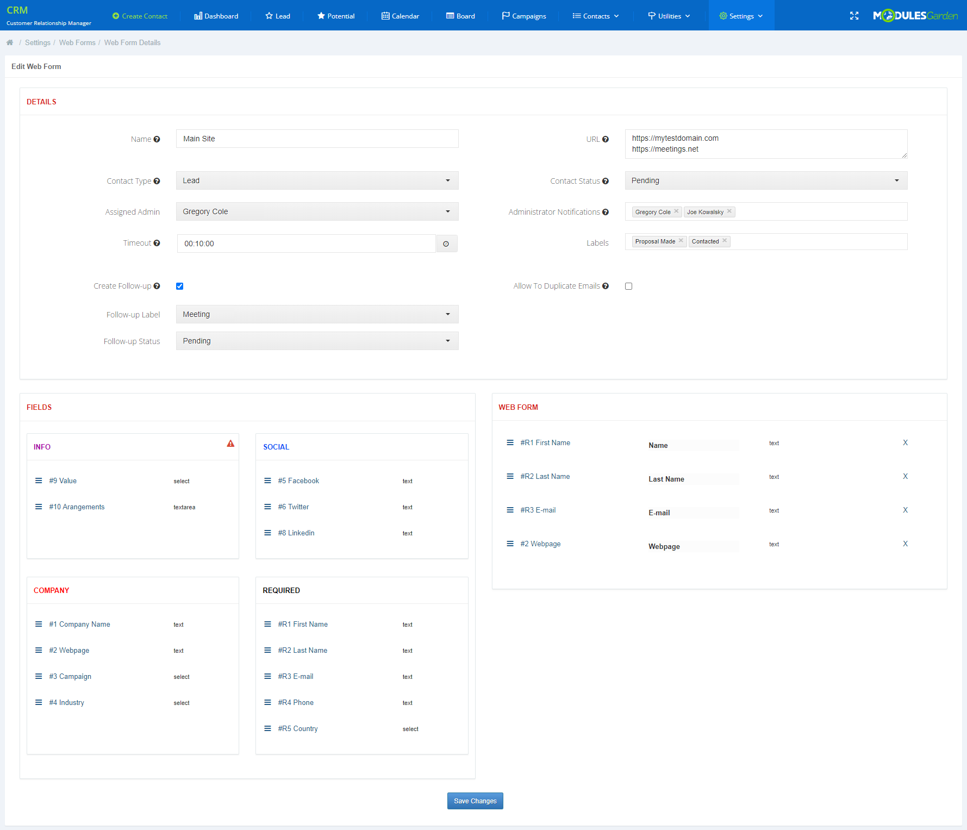The width and height of the screenshot is (967, 830).
Task: Click the Save Changes button
Action: pyautogui.click(x=475, y=801)
